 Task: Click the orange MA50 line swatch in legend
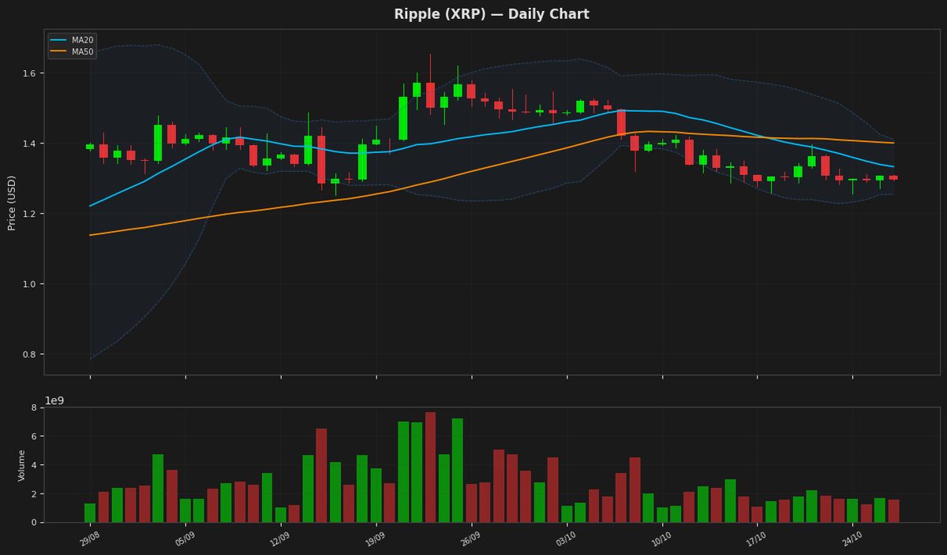60,52
